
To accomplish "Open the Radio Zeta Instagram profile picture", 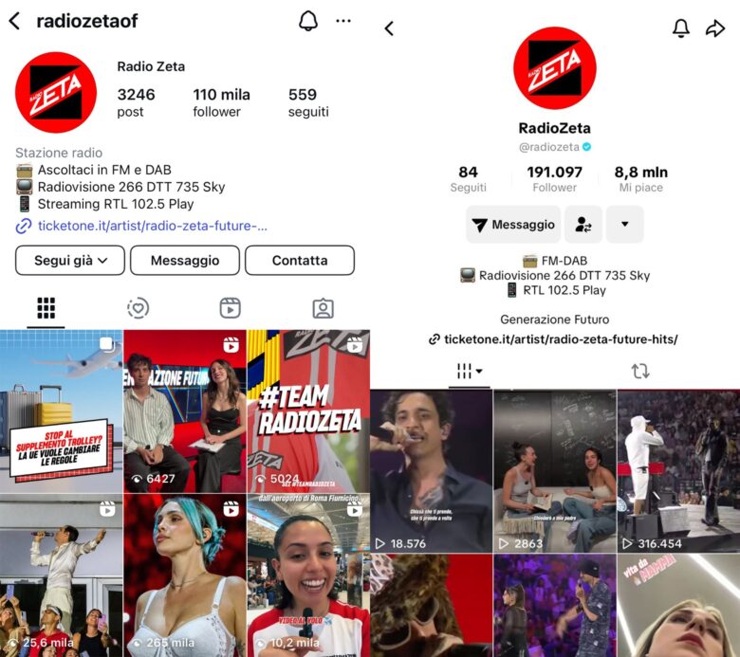I will tap(56, 93).
